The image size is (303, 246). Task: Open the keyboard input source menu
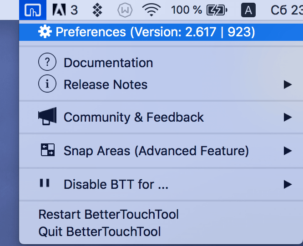click(247, 10)
